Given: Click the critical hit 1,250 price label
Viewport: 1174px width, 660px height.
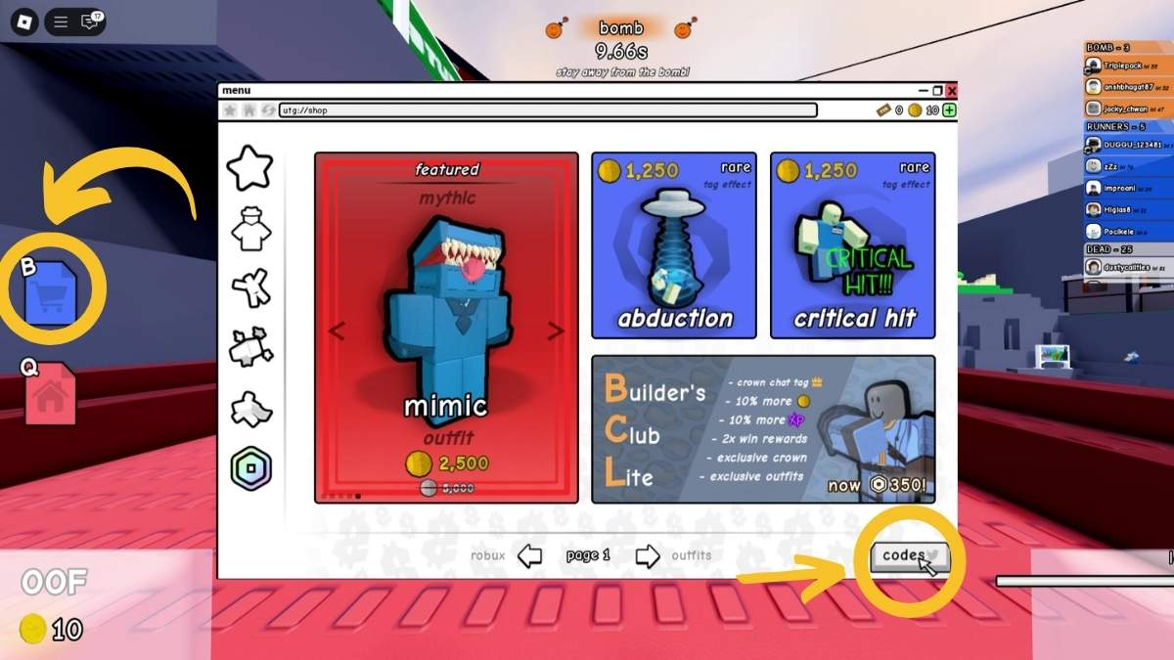Looking at the screenshot, I should pos(817,171).
